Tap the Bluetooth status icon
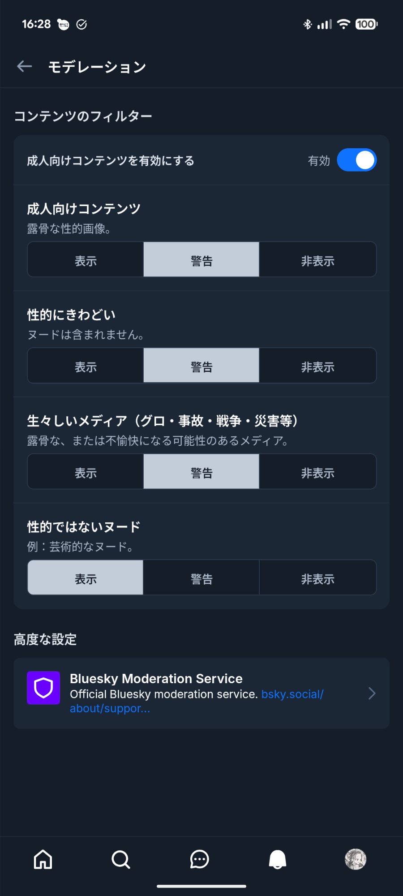Viewport: 403px width, 896px height. coord(307,24)
